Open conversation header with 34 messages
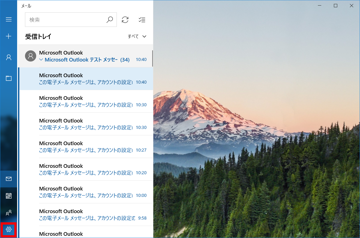Viewport: 360px width, 238px height. coord(85,56)
